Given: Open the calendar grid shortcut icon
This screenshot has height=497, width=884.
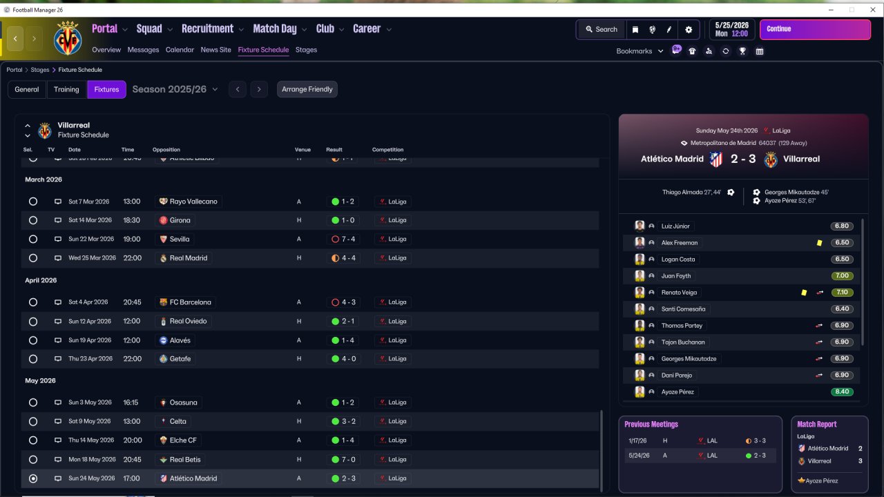Looking at the screenshot, I should [760, 51].
